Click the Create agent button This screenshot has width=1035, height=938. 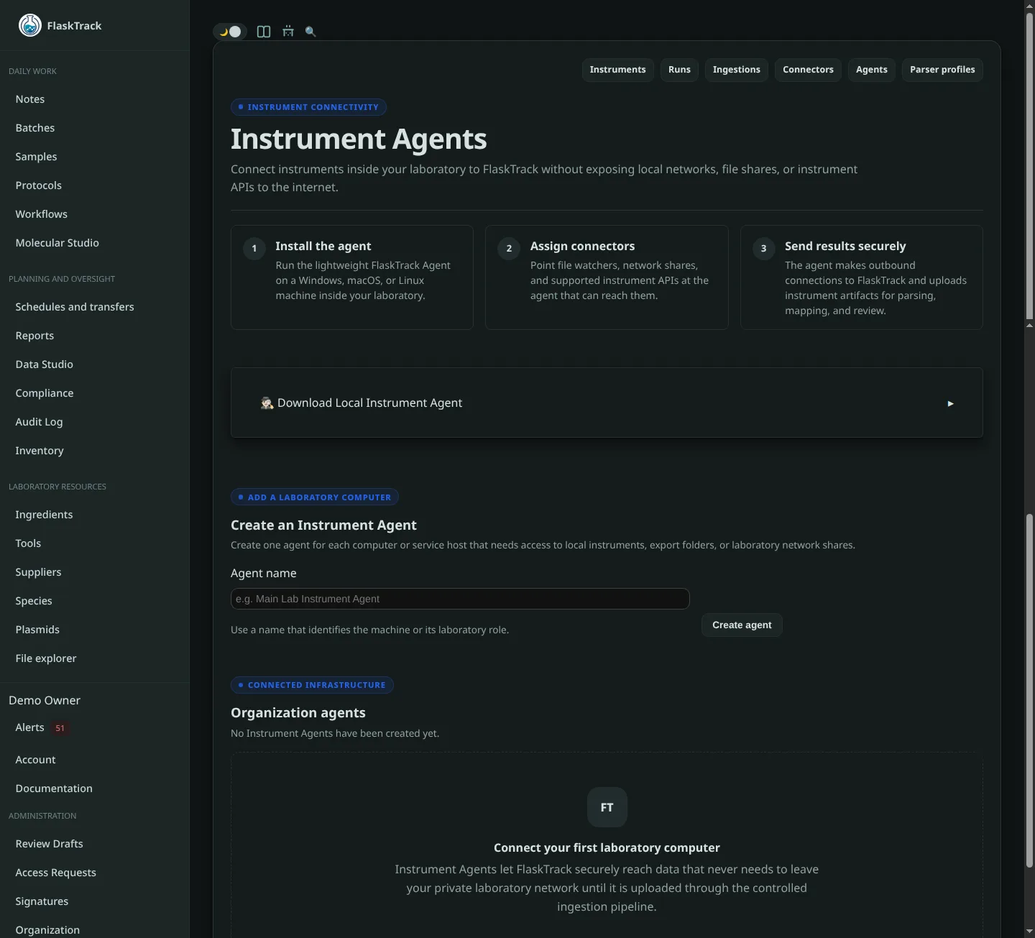click(742, 625)
